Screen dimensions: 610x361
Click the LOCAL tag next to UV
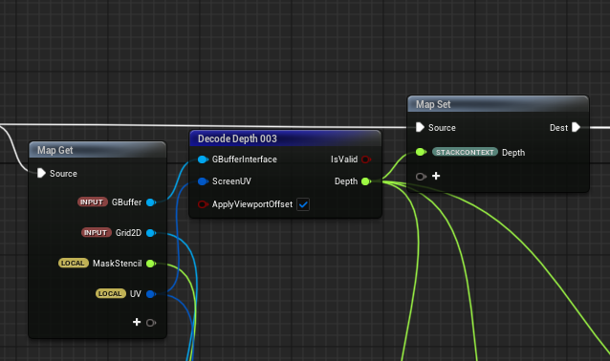coord(111,293)
